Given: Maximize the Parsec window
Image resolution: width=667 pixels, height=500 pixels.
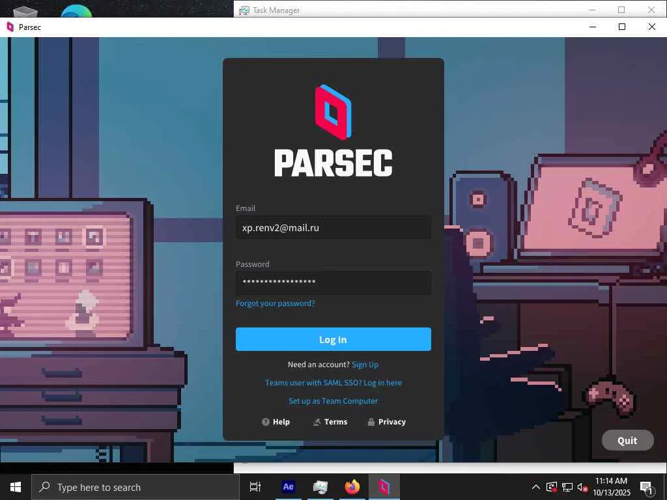Looking at the screenshot, I should click(x=622, y=27).
